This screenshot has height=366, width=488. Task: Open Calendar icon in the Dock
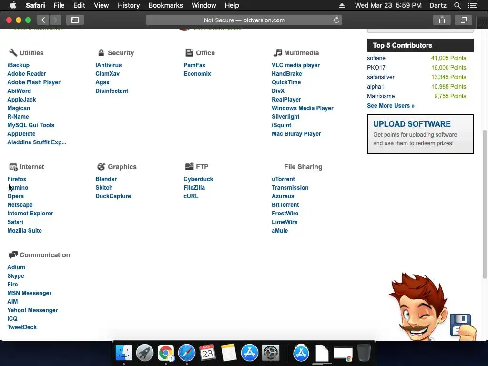pos(208,353)
